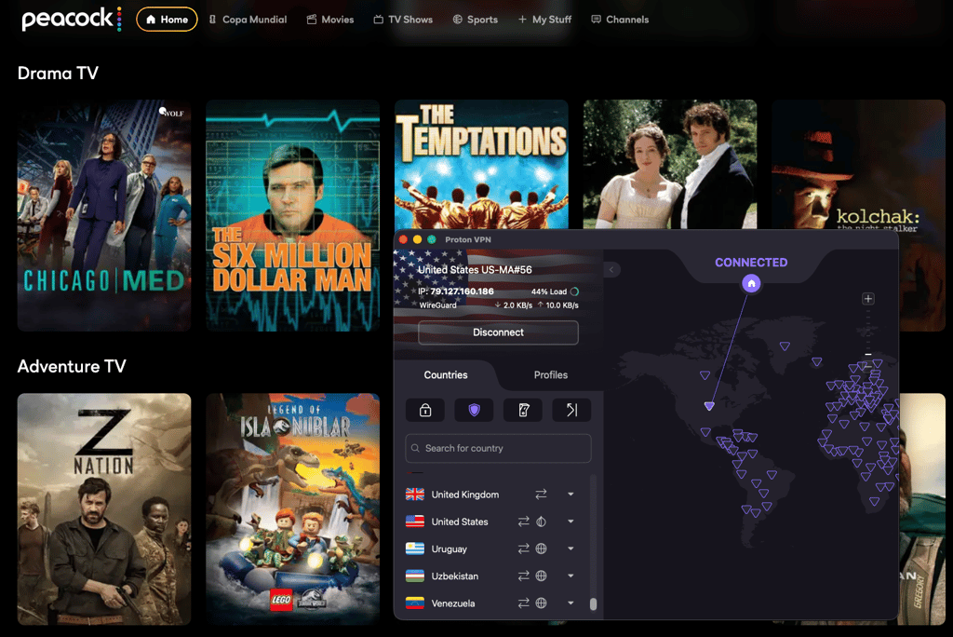Click the Drama TV row heading
953x637 pixels.
tap(58, 73)
